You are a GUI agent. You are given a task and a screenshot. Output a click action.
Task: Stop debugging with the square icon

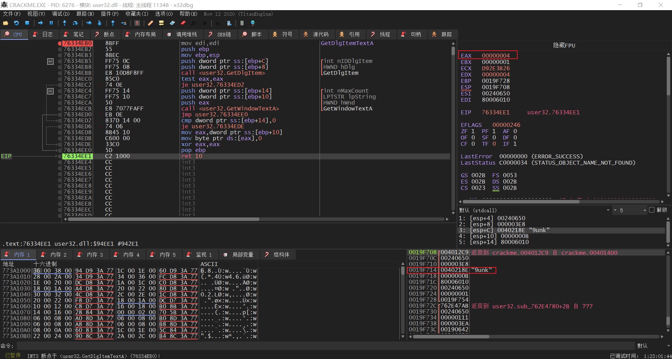coord(27,23)
